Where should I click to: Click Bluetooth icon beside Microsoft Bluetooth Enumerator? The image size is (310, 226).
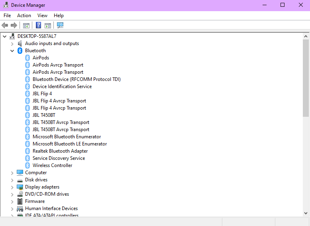pyautogui.click(x=27, y=137)
